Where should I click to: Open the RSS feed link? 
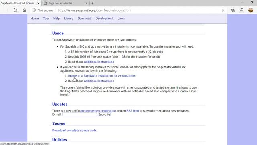[133, 111]
